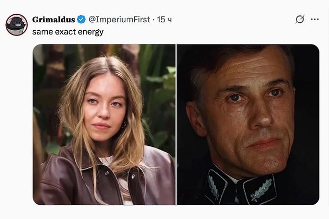Click the caption above the two images

67,32
